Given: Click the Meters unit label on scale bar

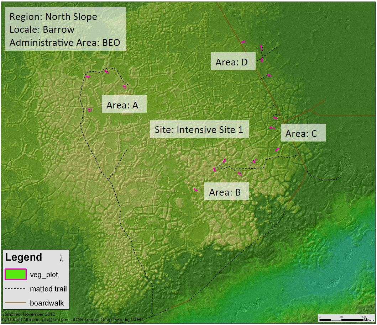Looking at the screenshot, I should [x=369, y=320].
